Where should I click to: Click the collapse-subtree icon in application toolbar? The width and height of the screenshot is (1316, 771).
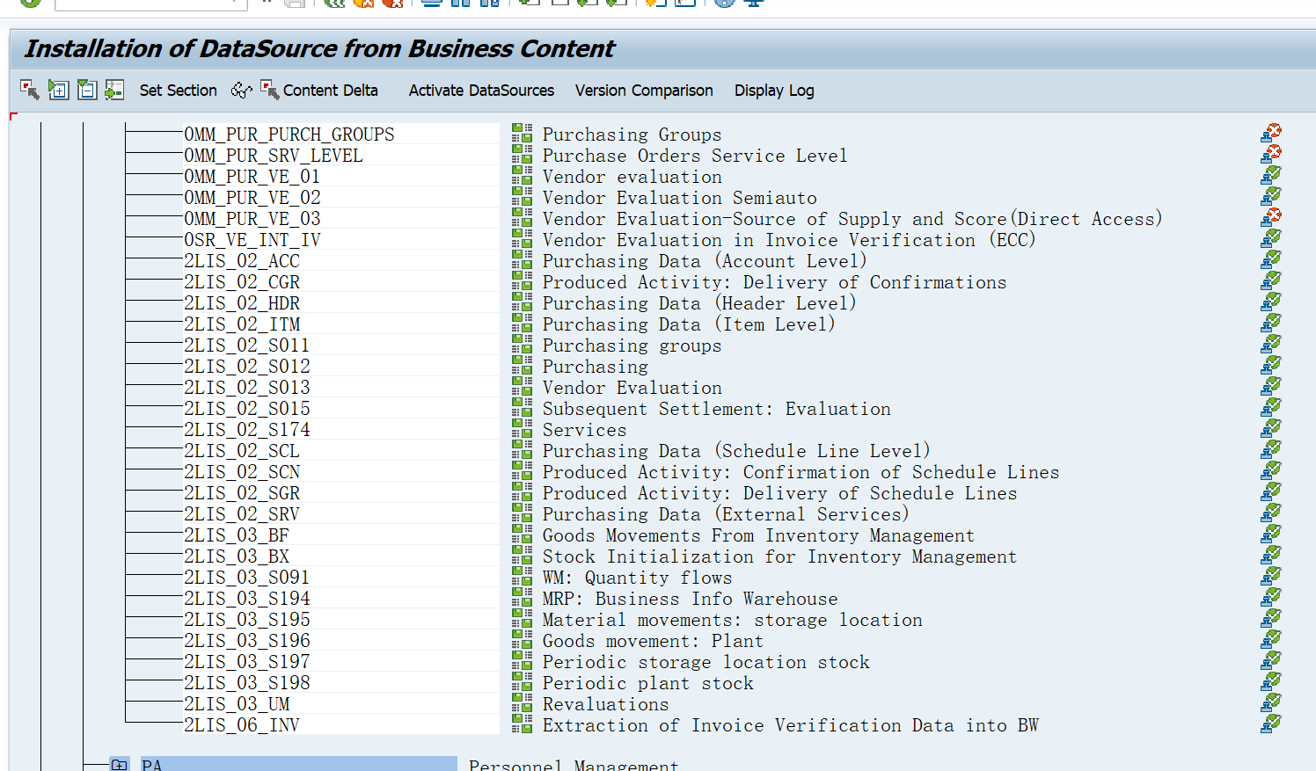86,90
